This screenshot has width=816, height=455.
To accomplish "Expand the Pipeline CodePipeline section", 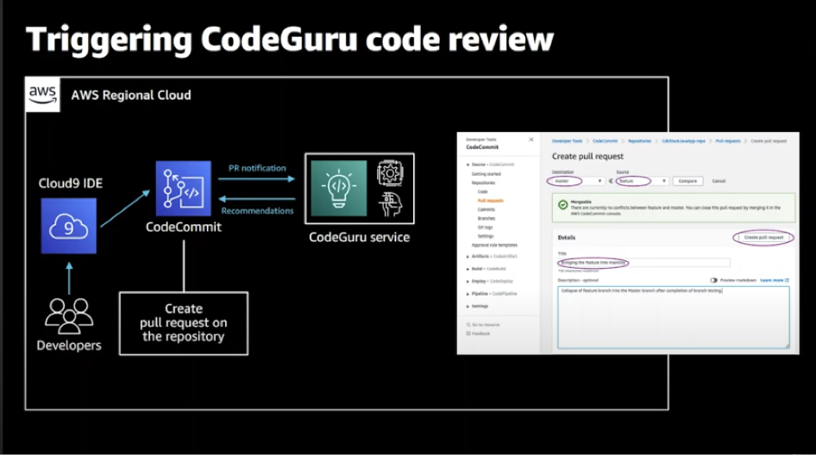I will click(468, 294).
